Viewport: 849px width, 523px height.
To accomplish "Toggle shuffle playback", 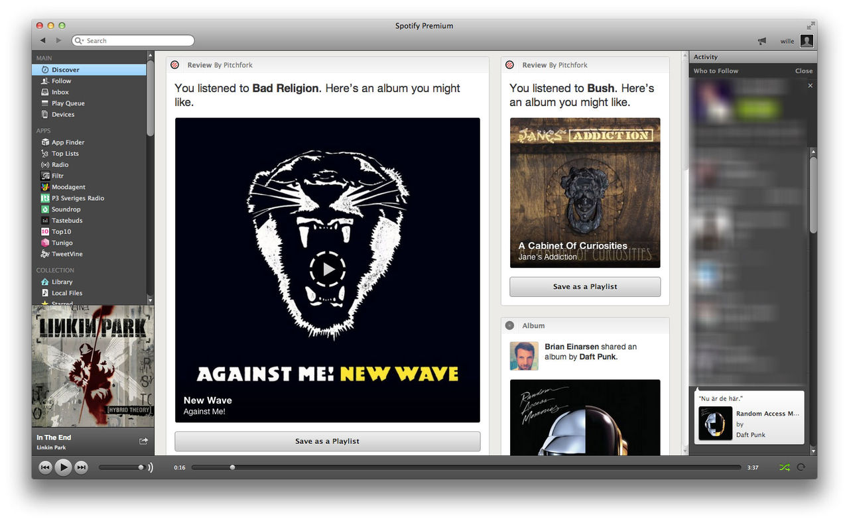I will [x=785, y=467].
